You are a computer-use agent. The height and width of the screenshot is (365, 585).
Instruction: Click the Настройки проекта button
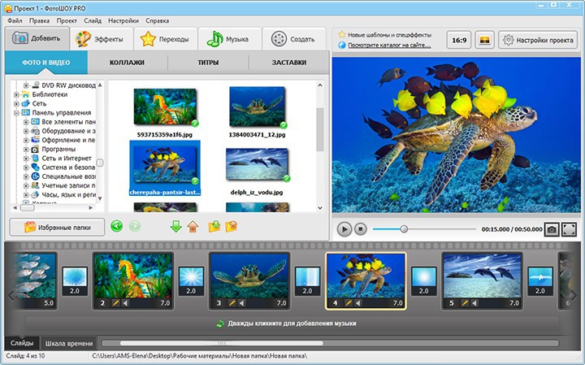tap(538, 40)
